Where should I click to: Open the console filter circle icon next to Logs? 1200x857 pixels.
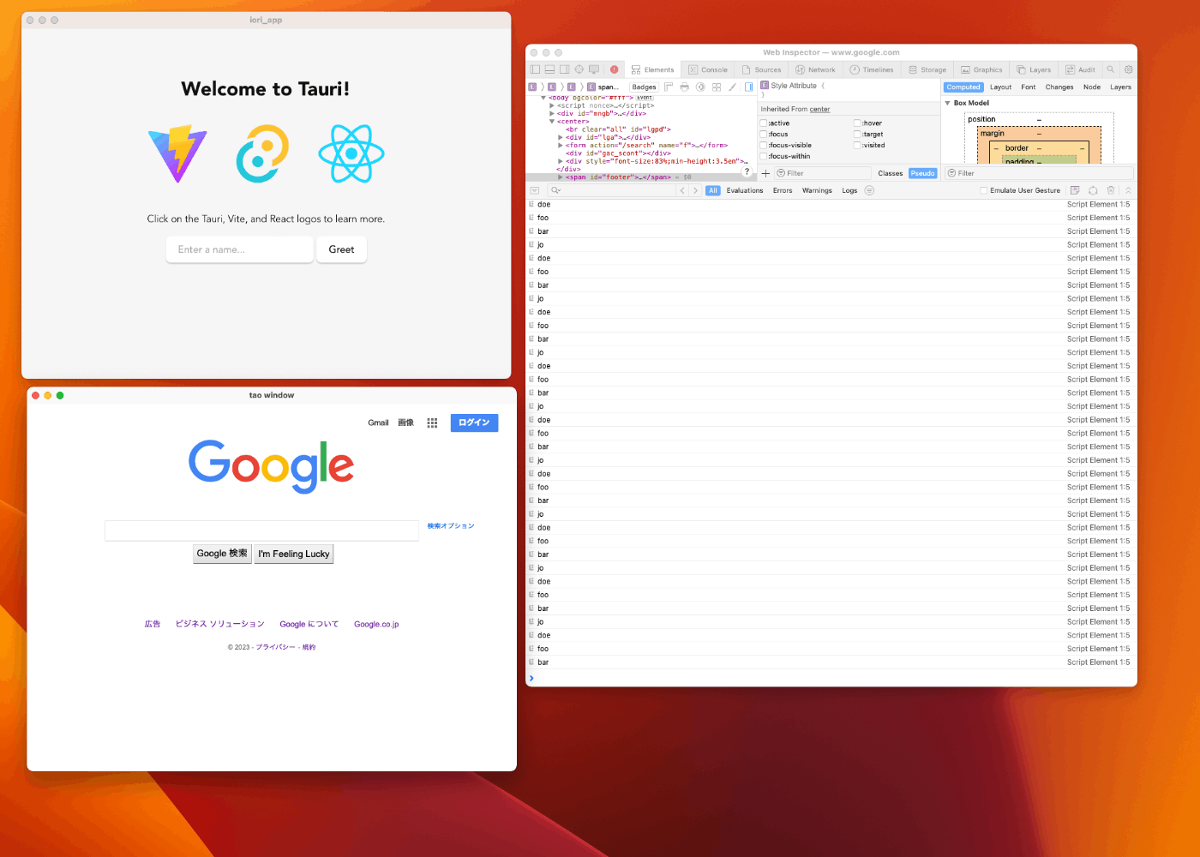869,190
